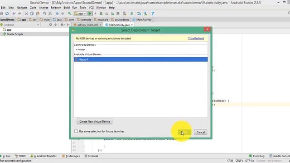Open the Navigate menu
The width and height of the screenshot is (290, 163).
tap(22, 8)
